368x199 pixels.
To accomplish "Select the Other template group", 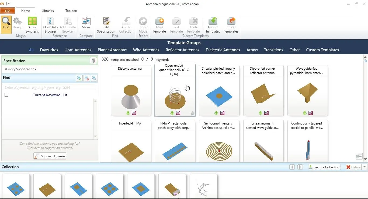I will [x=294, y=50].
